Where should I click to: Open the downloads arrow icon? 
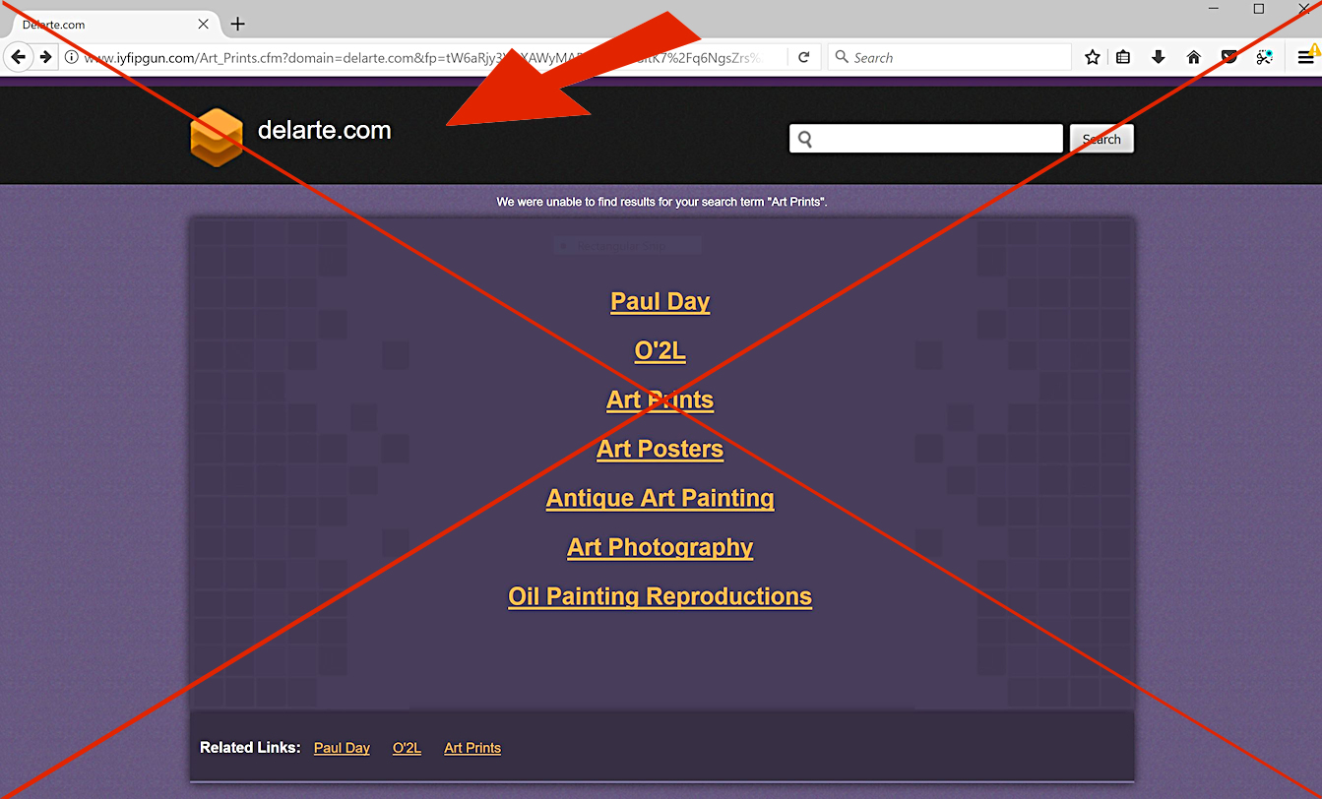click(1159, 57)
